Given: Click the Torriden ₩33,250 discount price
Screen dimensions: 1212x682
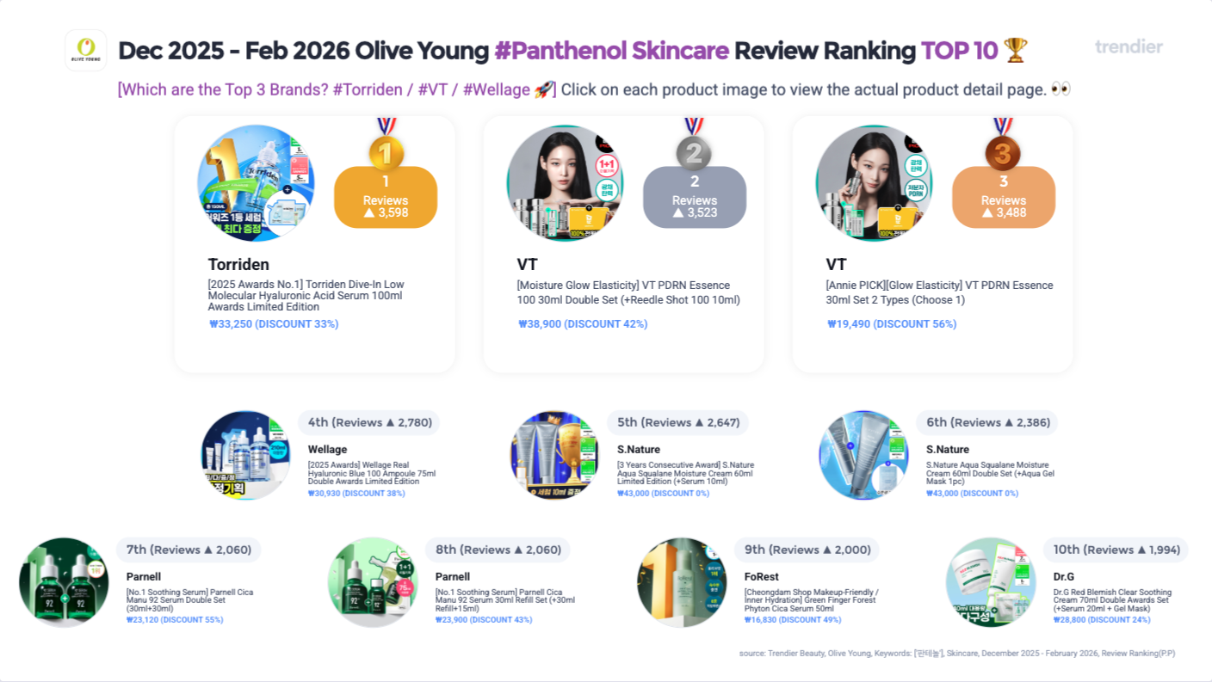Looking at the screenshot, I should (x=274, y=324).
